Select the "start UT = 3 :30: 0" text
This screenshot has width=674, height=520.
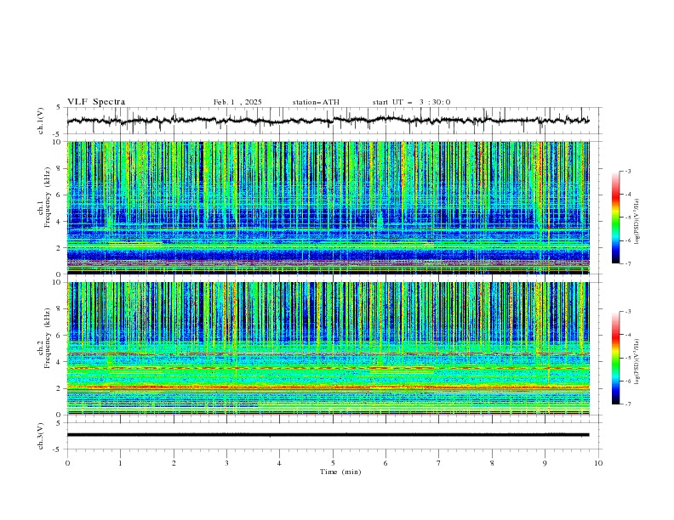pyautogui.click(x=411, y=102)
